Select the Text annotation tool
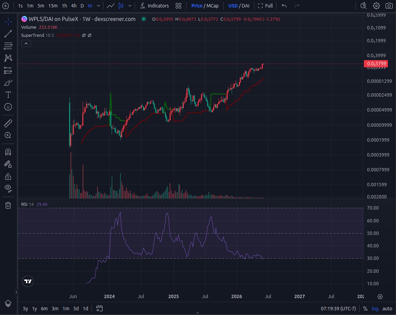This screenshot has height=315, width=396. click(8, 95)
